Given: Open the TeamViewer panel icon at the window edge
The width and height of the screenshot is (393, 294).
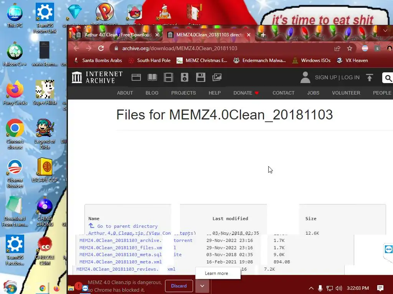Looking at the screenshot, I should point(388,249).
